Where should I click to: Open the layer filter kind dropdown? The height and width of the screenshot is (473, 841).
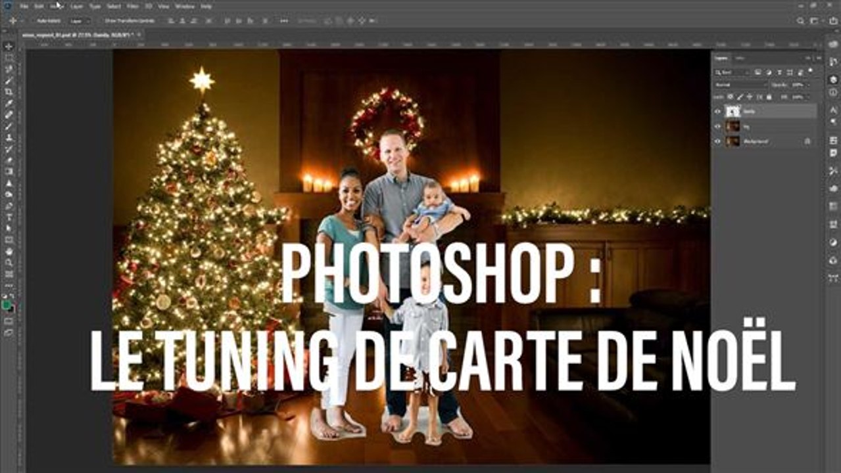(732, 72)
